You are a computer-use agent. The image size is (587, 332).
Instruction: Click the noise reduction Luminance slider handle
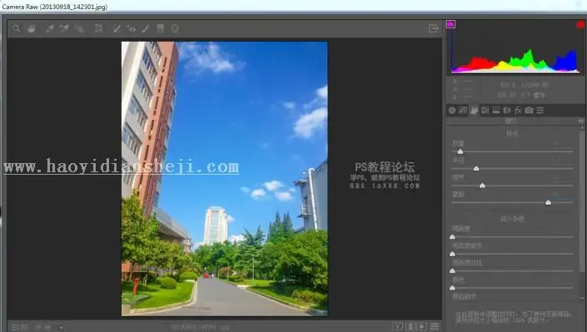[x=452, y=236]
